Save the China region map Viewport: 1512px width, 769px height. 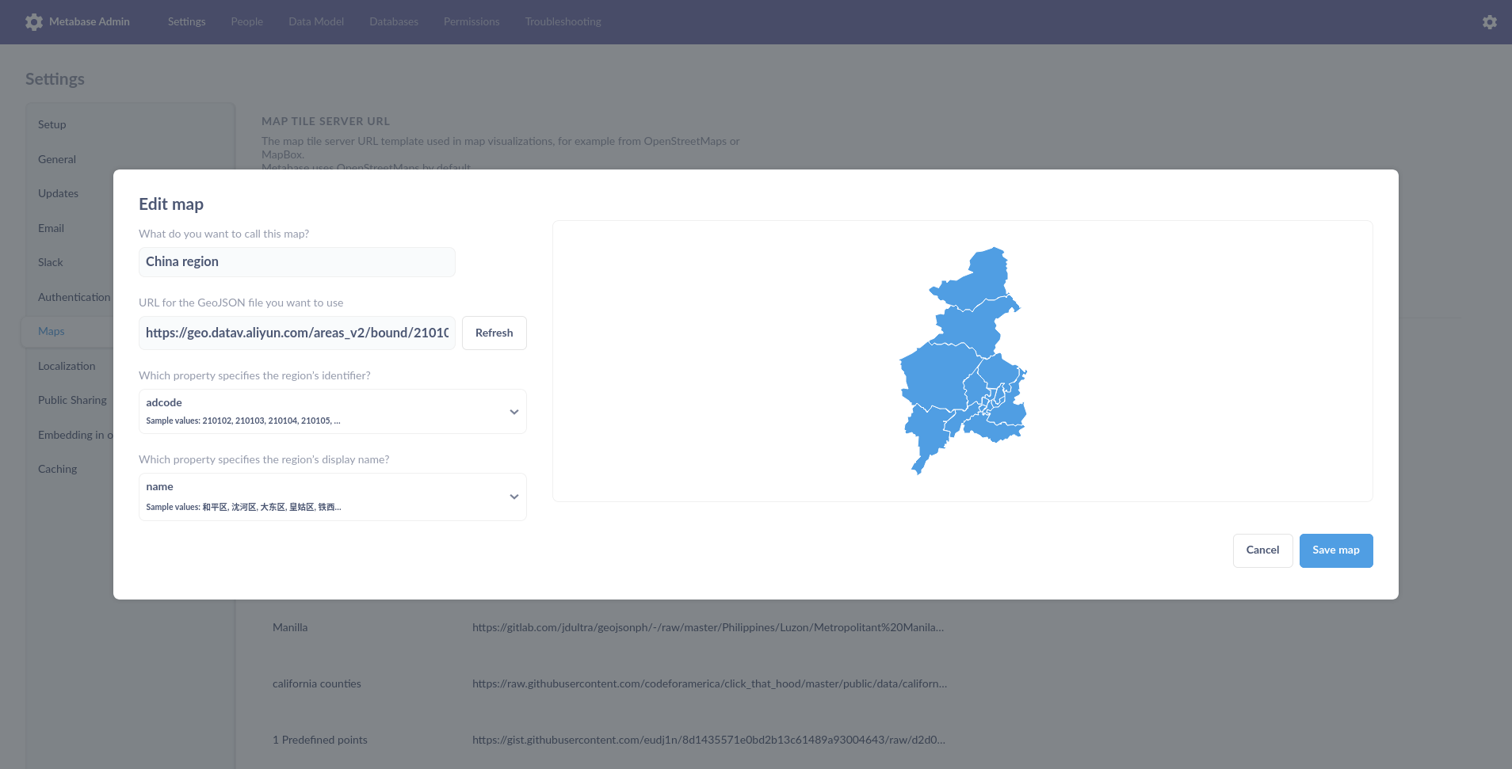pyautogui.click(x=1334, y=550)
